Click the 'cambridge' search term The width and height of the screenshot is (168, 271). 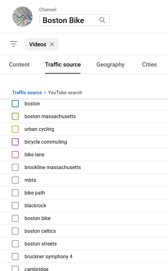pos(36,269)
